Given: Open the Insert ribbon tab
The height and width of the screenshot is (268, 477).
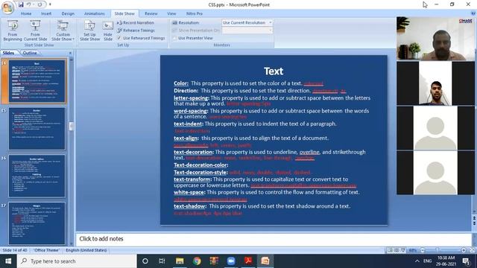Looking at the screenshot, I should (46, 13).
